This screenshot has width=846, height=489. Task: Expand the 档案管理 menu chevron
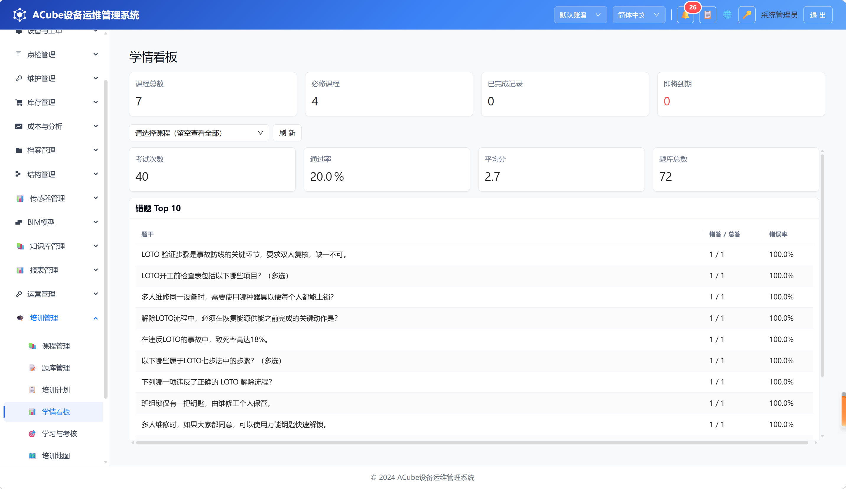(96, 150)
